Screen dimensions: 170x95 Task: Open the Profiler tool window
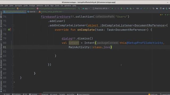pos(71,94)
